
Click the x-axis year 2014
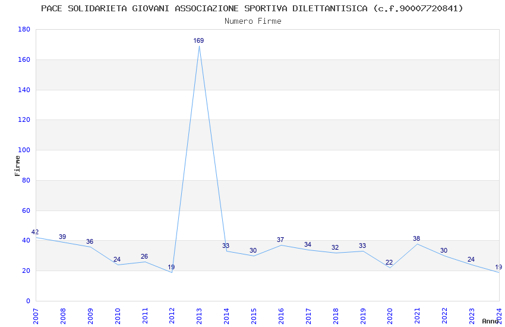[226, 316]
